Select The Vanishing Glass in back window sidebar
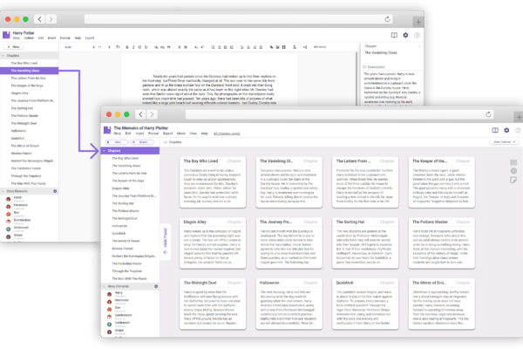 click(x=30, y=71)
